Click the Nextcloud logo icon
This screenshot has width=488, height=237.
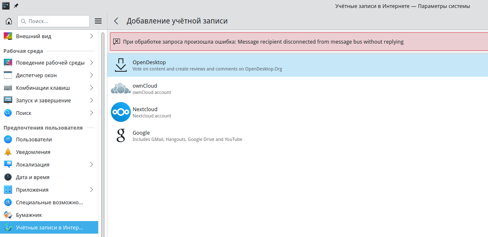coord(121,112)
